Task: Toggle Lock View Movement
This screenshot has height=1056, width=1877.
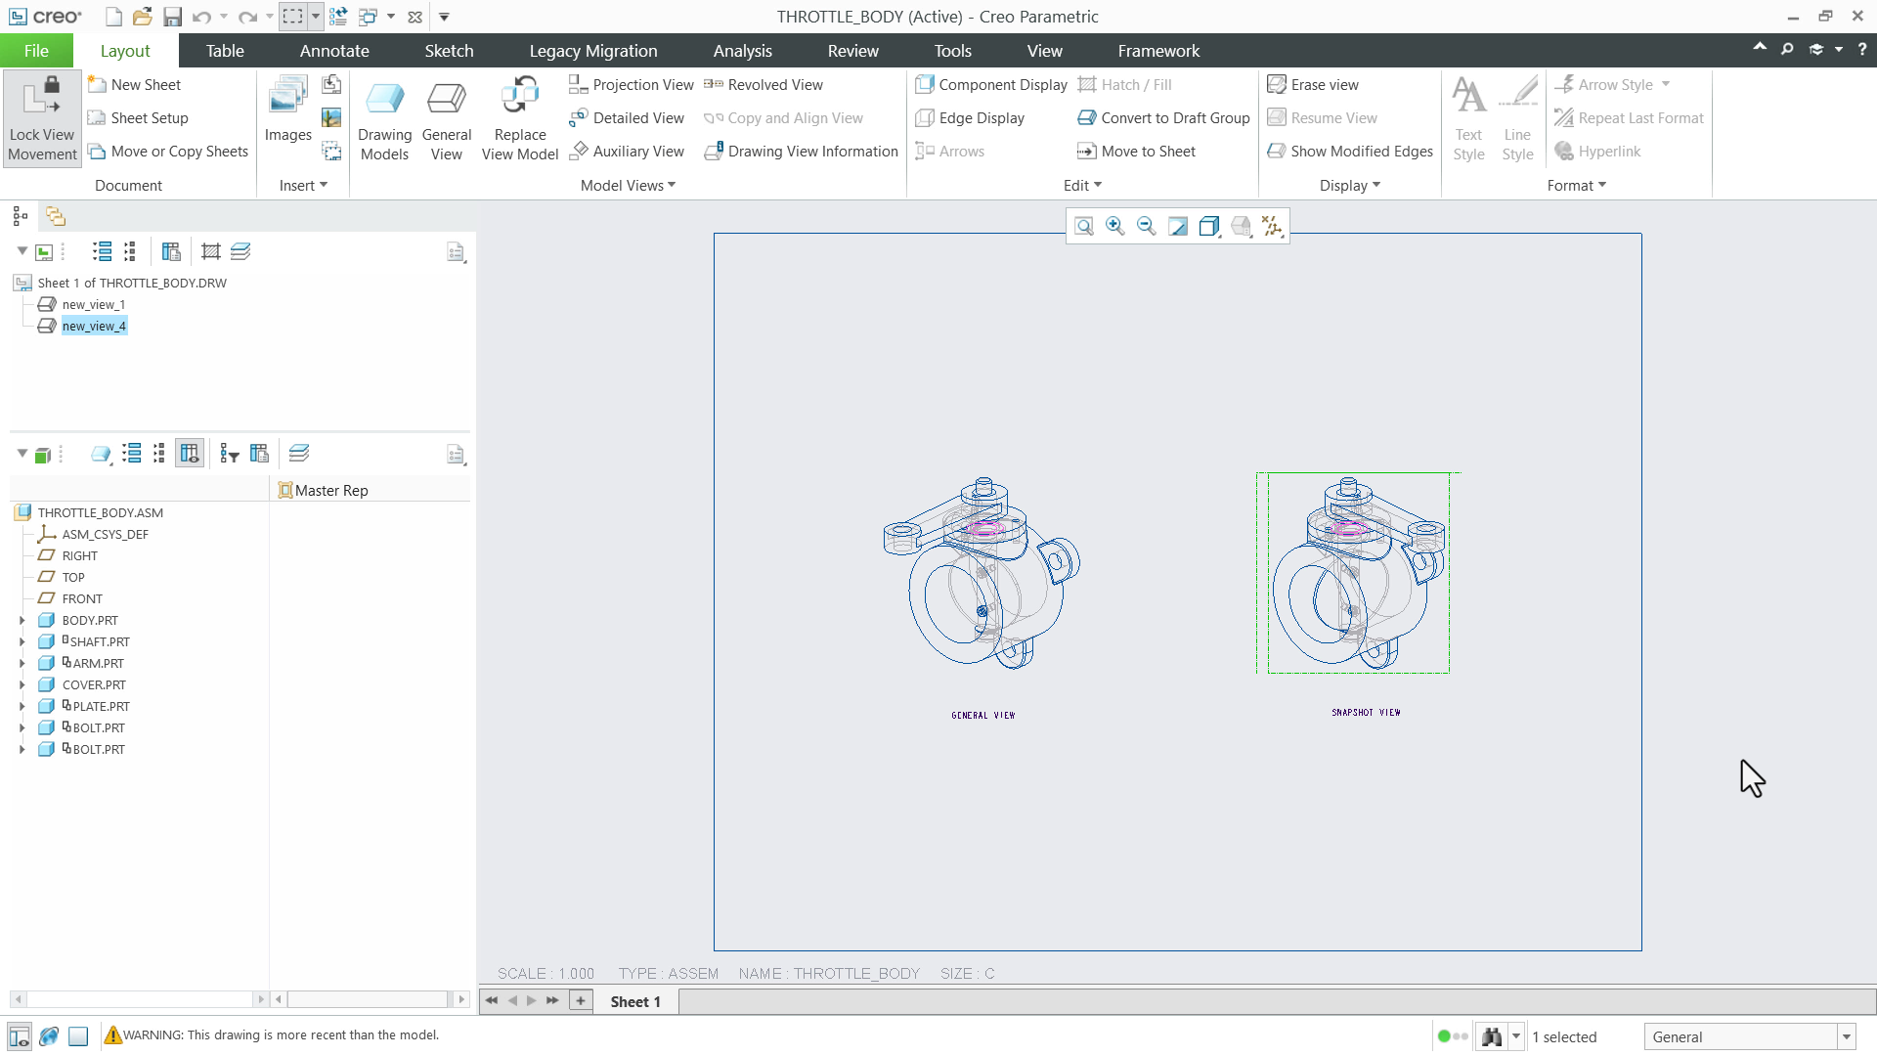Action: pyautogui.click(x=40, y=117)
